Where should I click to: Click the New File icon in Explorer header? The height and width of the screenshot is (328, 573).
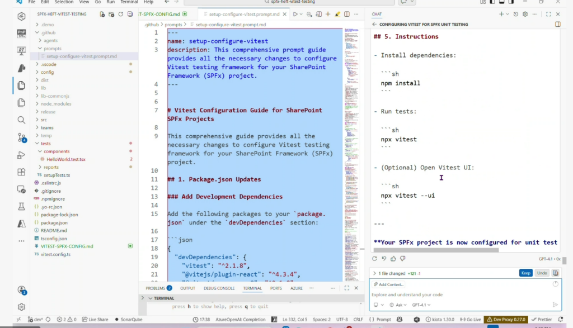(x=102, y=14)
